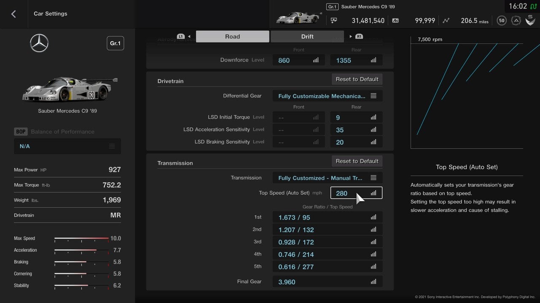This screenshot has height=303, width=540.
Task: Click bars icon for 1st gear ratio
Action: (373, 218)
